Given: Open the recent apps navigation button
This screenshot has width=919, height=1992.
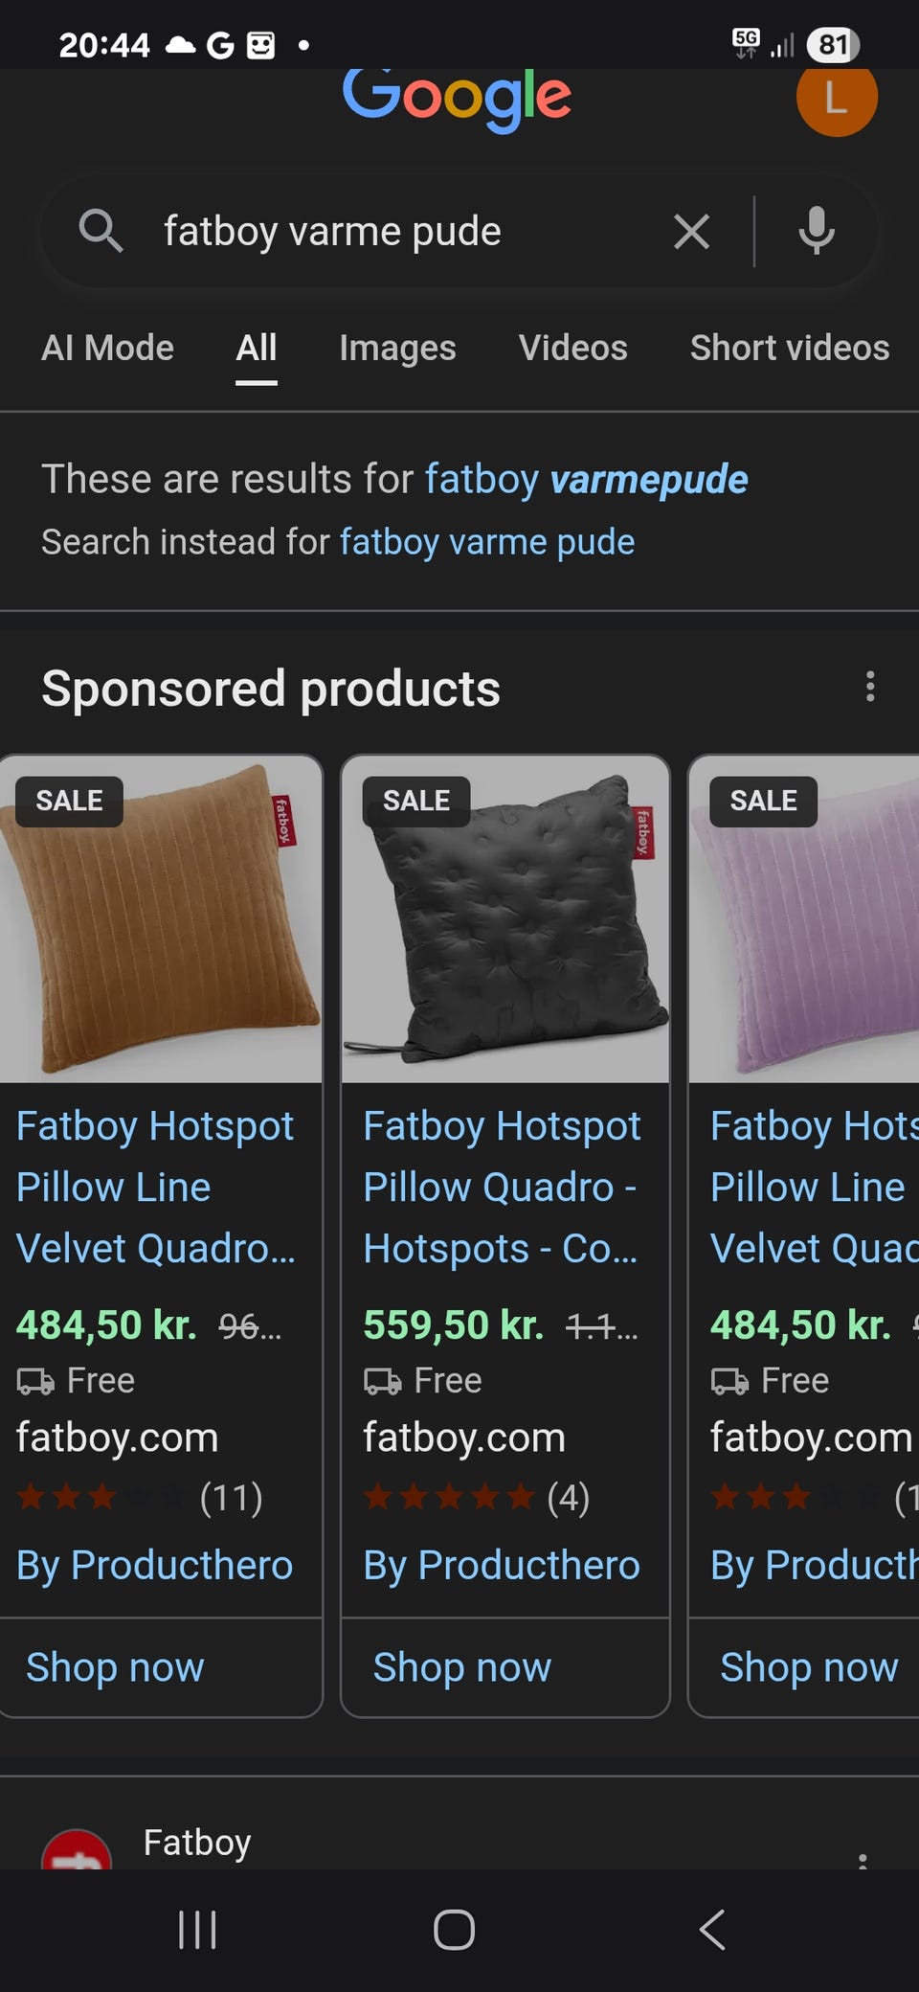Looking at the screenshot, I should pyautogui.click(x=197, y=1930).
